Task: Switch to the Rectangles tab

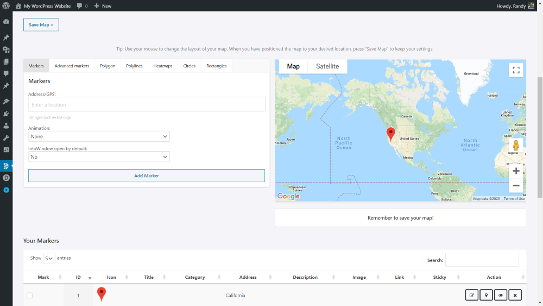Action: 217,66
